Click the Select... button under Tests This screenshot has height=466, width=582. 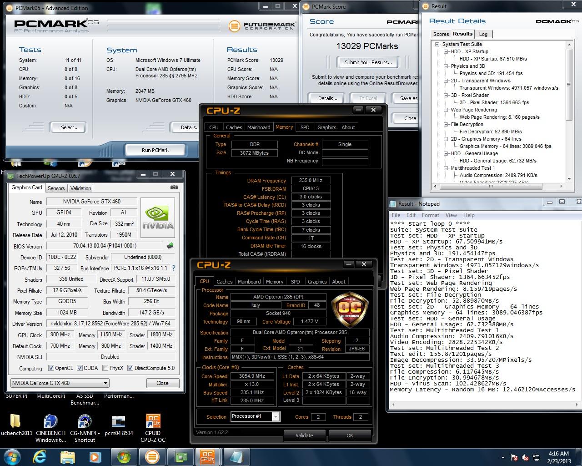(x=70, y=127)
